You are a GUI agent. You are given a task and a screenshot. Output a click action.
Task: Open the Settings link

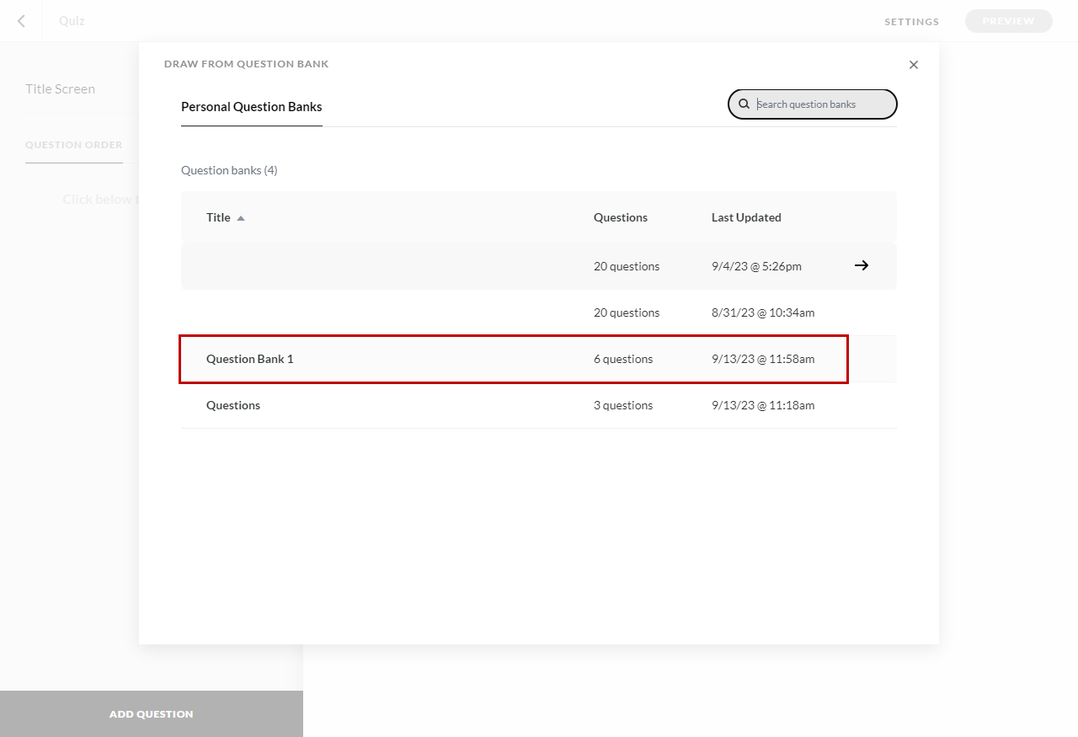[911, 22]
